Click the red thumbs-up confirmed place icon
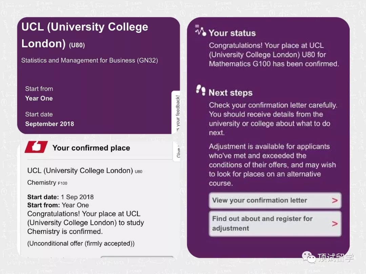Screen dimensions: 366x274 point(36,147)
